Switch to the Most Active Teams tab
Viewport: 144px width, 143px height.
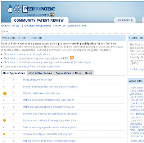tap(40, 73)
